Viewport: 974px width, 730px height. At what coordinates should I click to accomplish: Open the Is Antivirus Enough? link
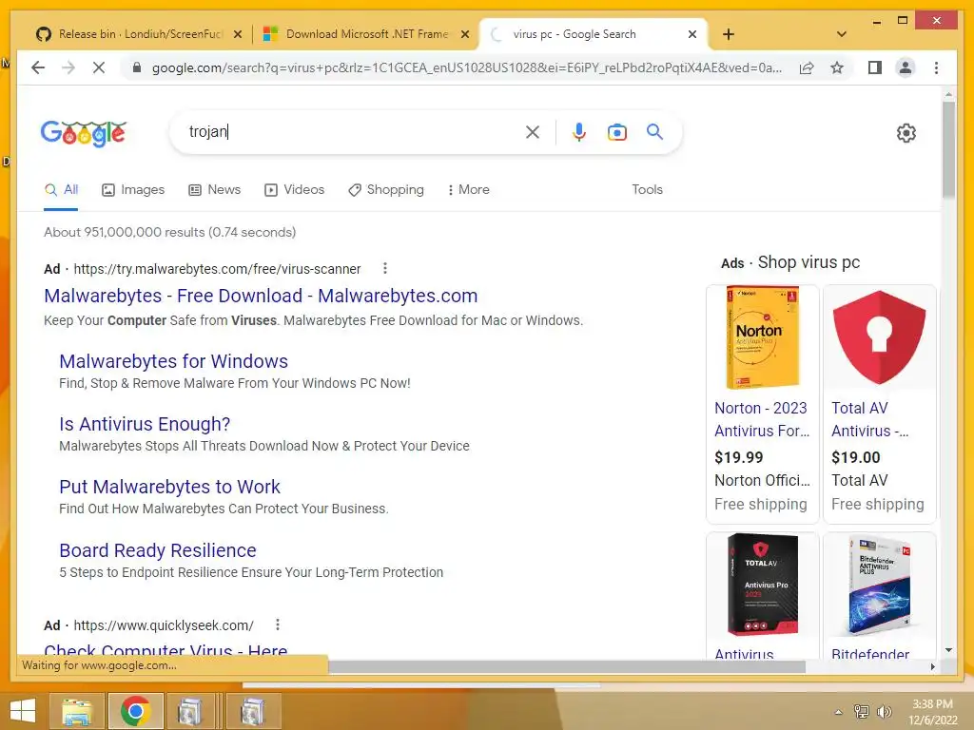145,424
